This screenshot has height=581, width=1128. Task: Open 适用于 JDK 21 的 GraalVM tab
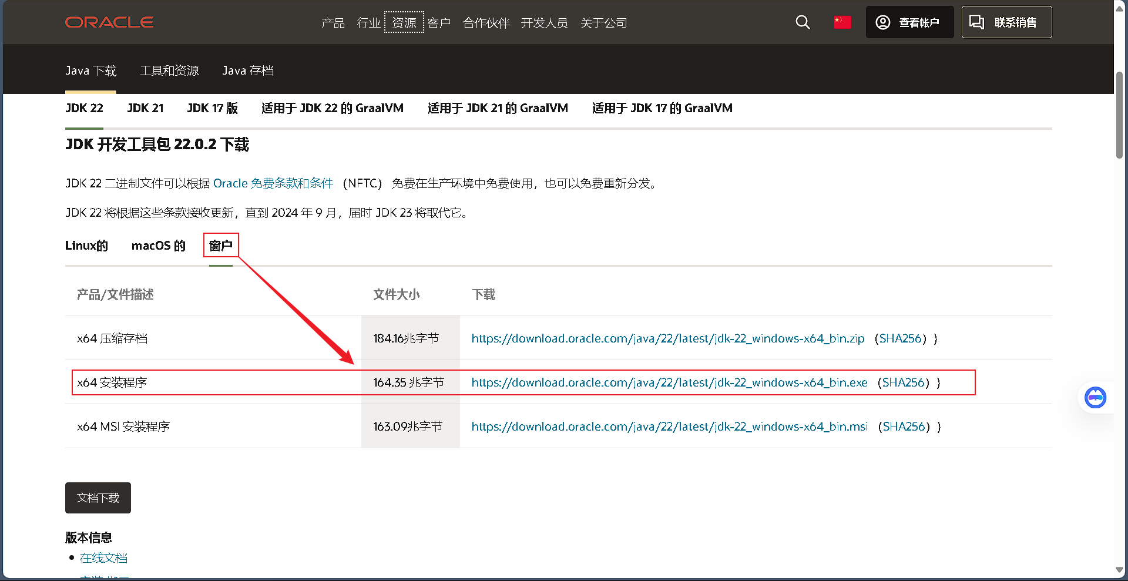498,108
